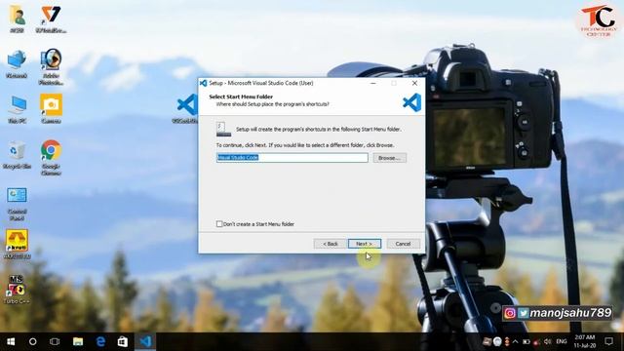Open the Recycle Bin desktop icon
The width and height of the screenshot is (624, 351).
[x=17, y=154]
